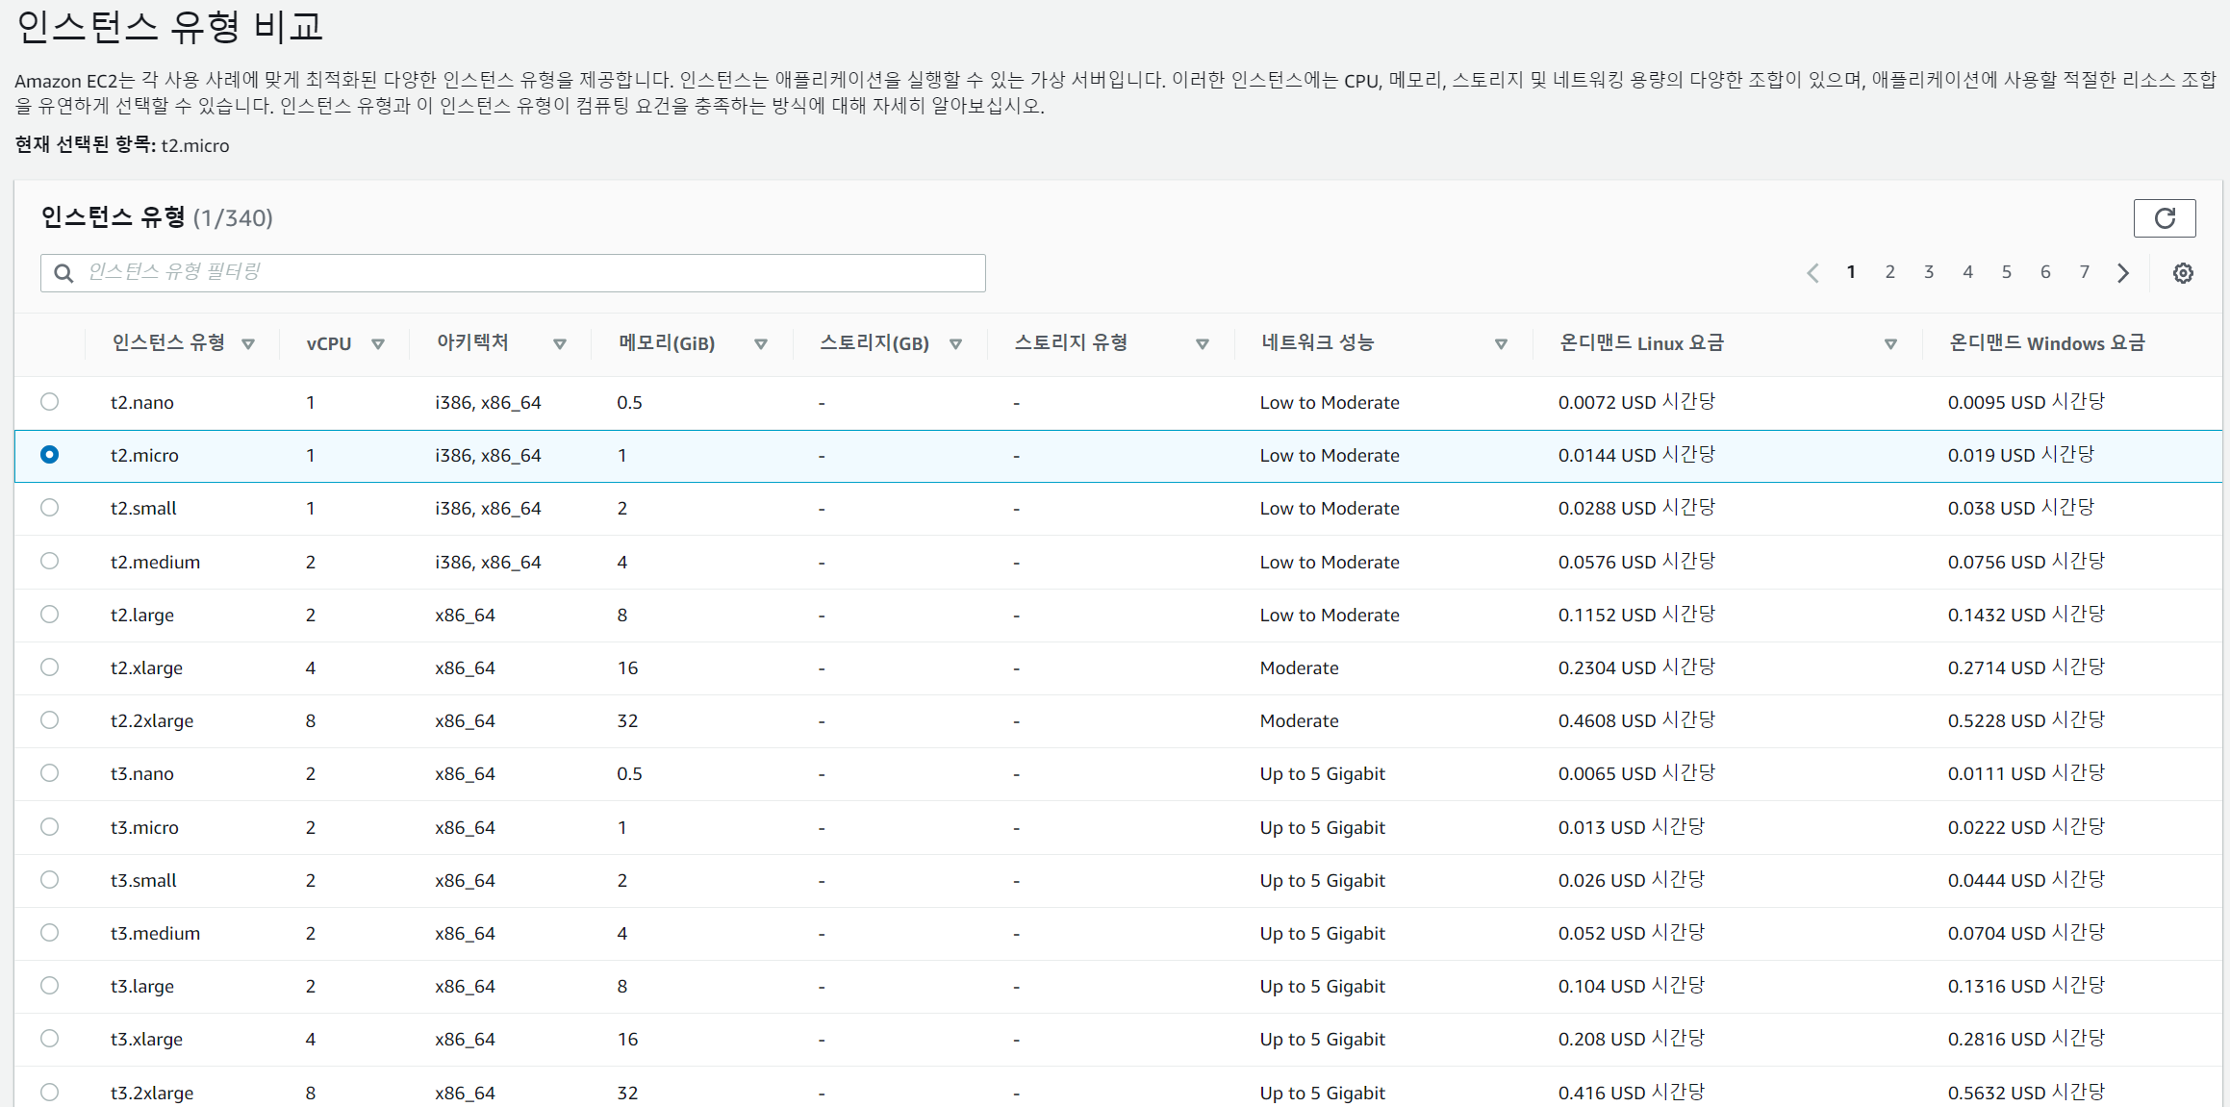Sort by 아키텍처 column arrow
This screenshot has height=1107, width=2230.
(559, 344)
